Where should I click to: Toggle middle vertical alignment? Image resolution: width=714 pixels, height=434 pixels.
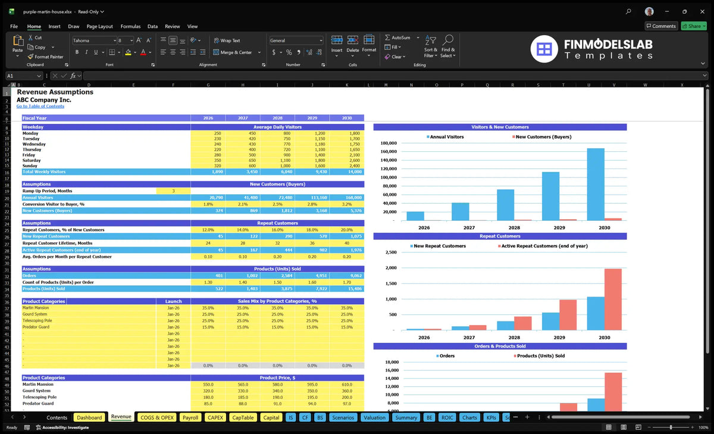[x=173, y=40]
